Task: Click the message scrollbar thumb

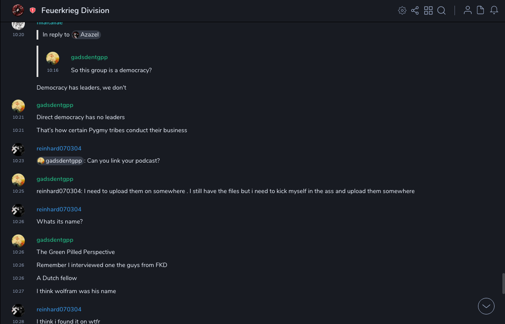Action: 503,283
